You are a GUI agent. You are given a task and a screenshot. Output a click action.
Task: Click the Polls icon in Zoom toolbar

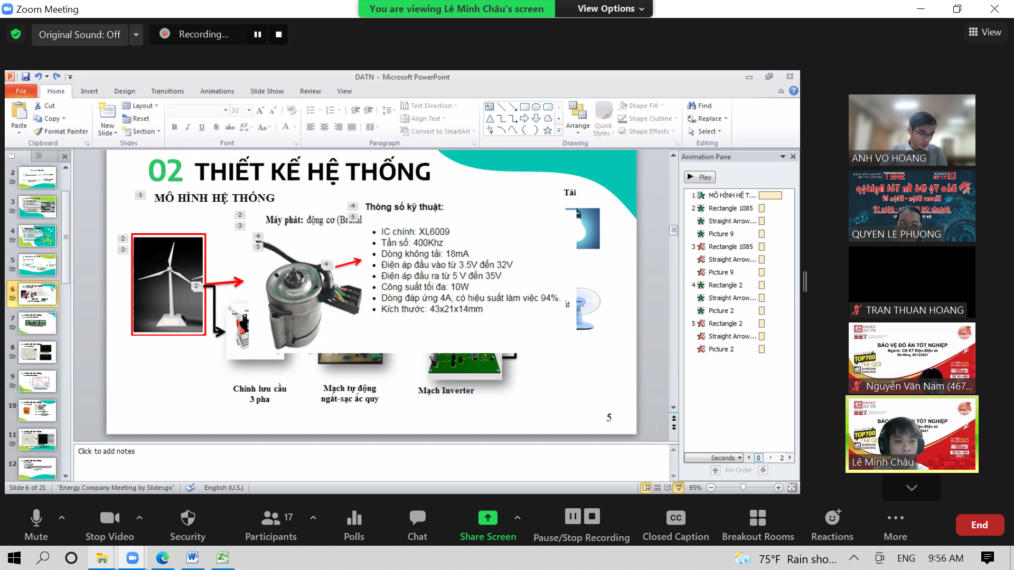tap(354, 518)
